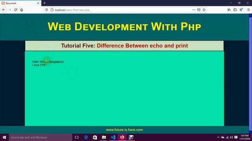Click 'Tutorial Five:' heading text

[78, 46]
